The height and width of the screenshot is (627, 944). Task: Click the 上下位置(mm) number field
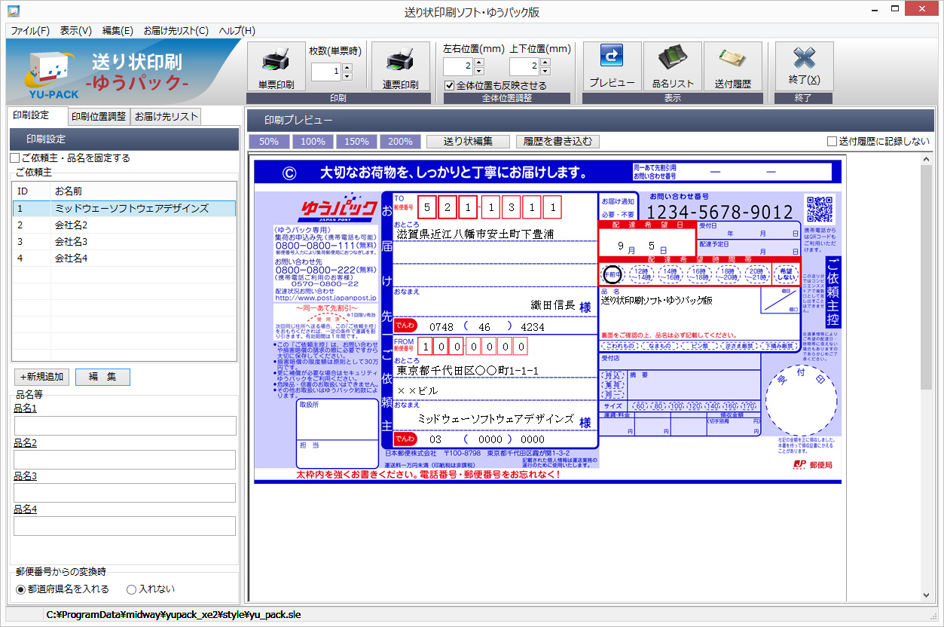coord(524,66)
